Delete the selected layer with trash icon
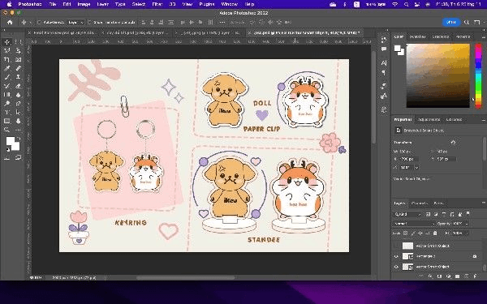487x304 pixels. pos(475,276)
